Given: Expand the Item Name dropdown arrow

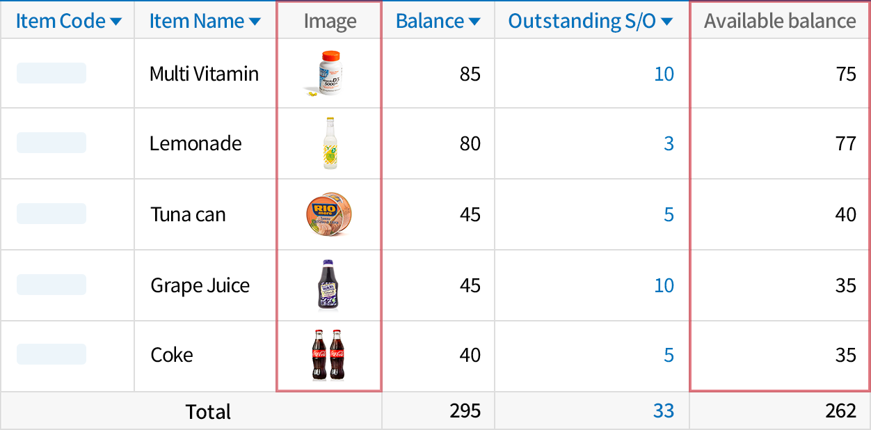Looking at the screenshot, I should pos(255,22).
